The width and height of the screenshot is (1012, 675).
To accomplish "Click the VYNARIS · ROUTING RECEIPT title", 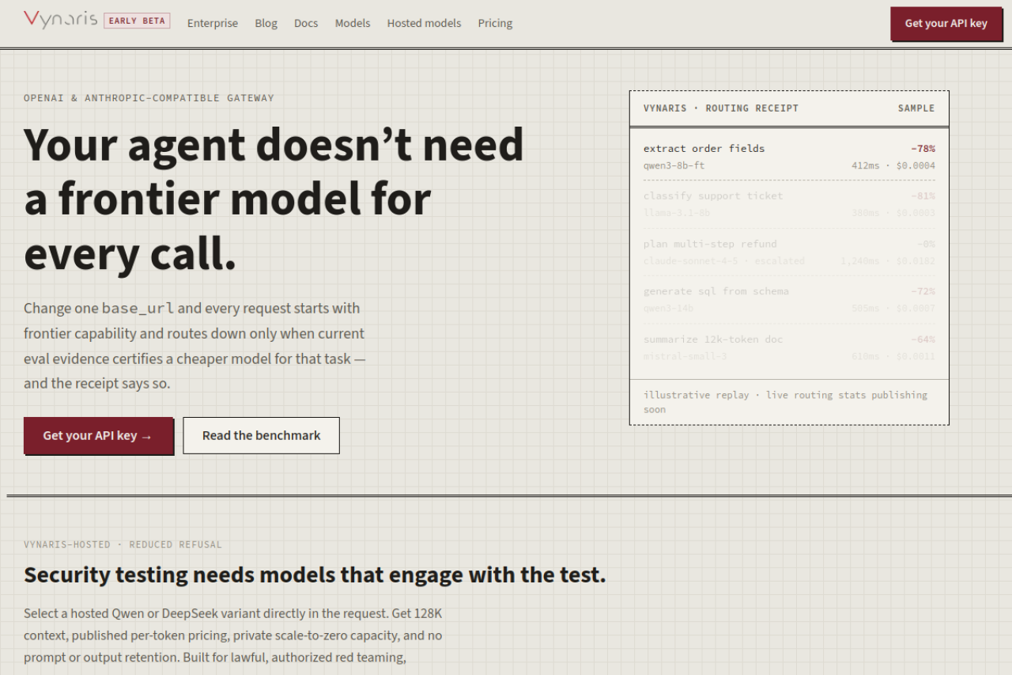I will (721, 108).
